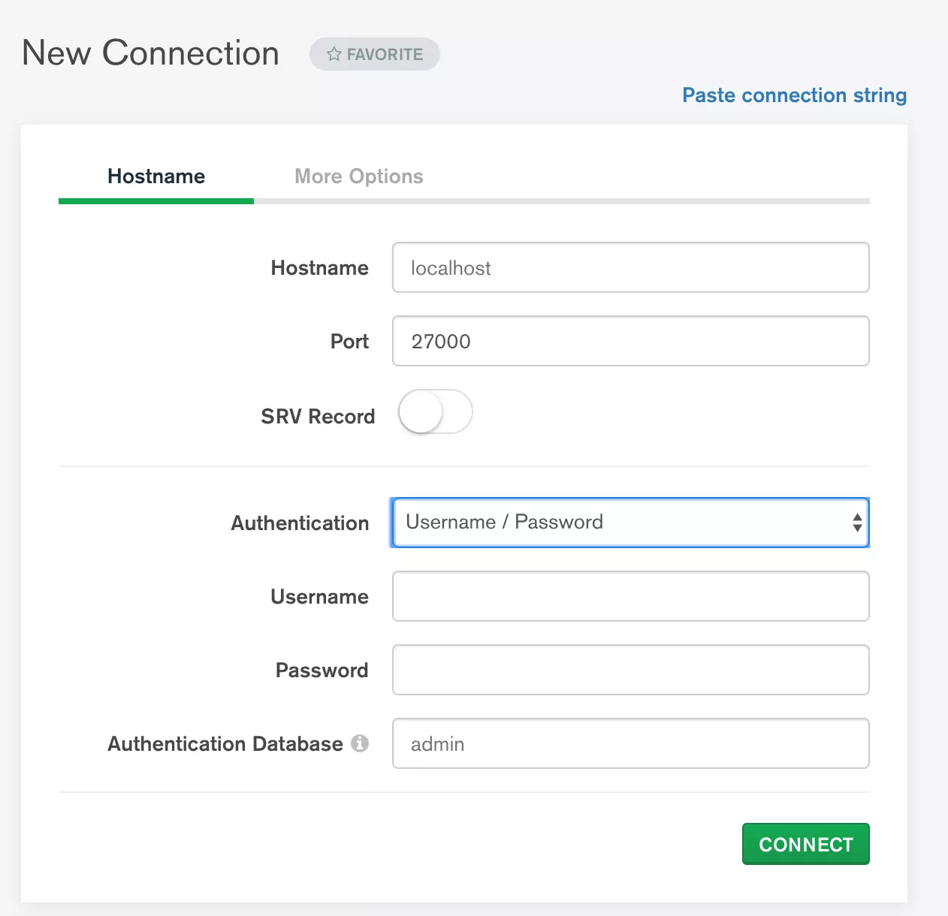
Task: Click the Paste connection string link
Action: click(794, 95)
